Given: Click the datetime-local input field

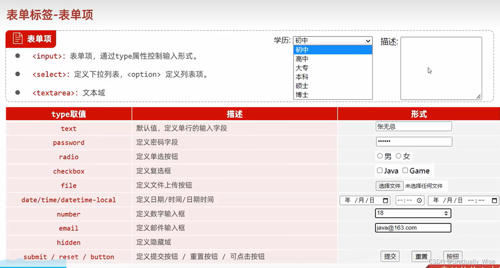Looking at the screenshot, I should [463, 200].
